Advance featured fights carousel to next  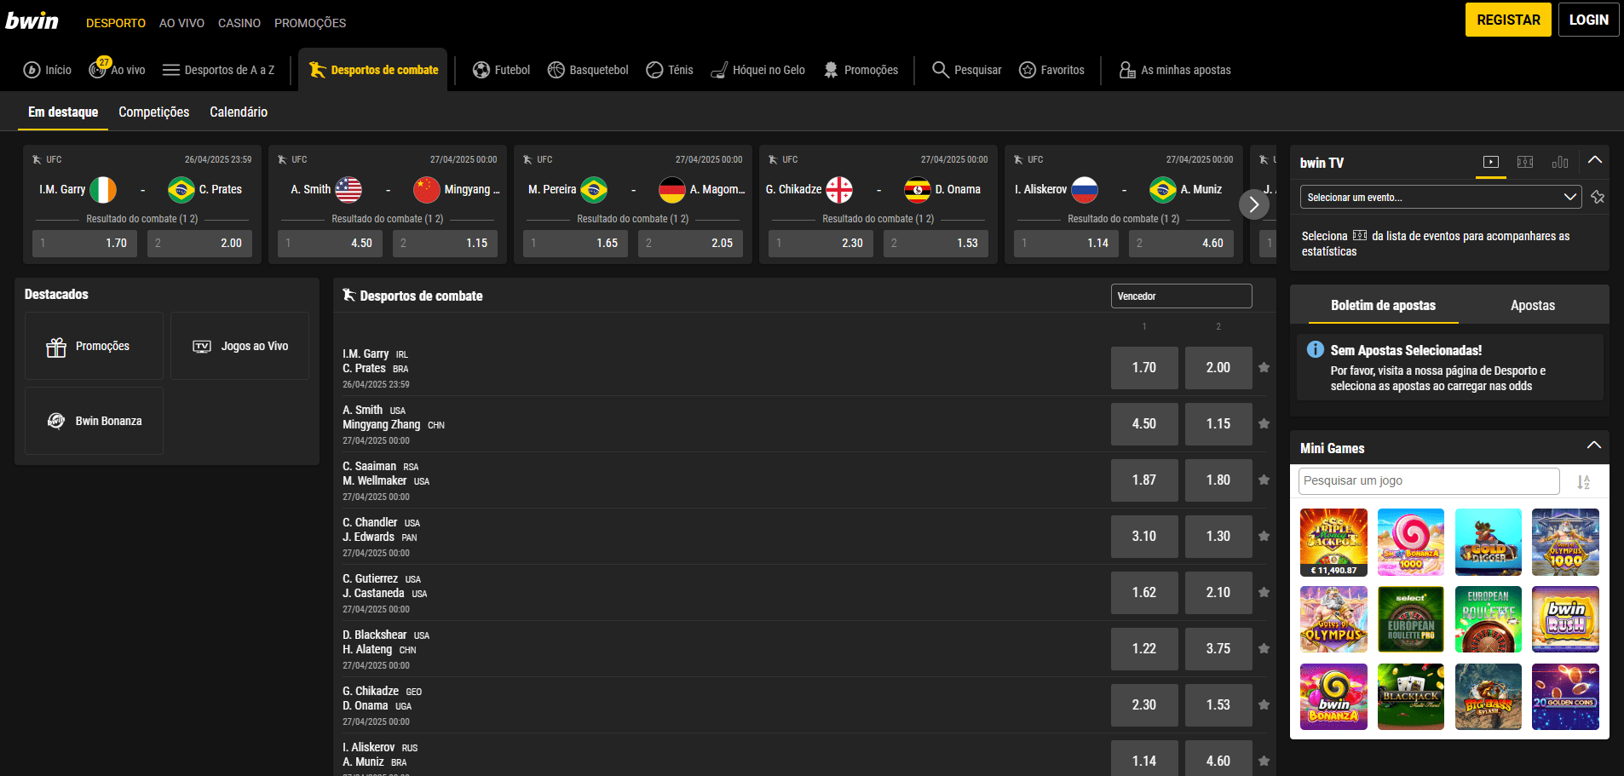(1253, 204)
